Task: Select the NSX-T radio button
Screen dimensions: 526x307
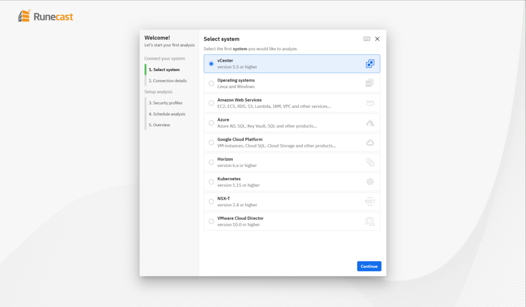Action: (211, 202)
